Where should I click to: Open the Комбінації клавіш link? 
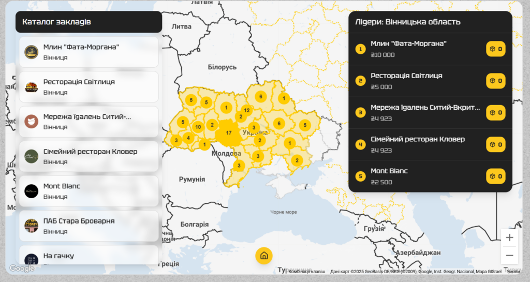306,271
